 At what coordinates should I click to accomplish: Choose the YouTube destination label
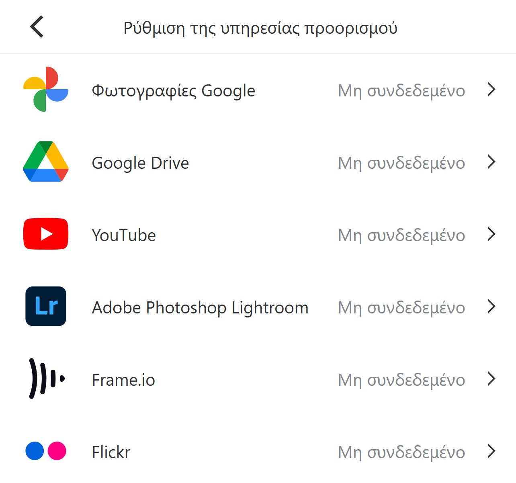click(124, 235)
